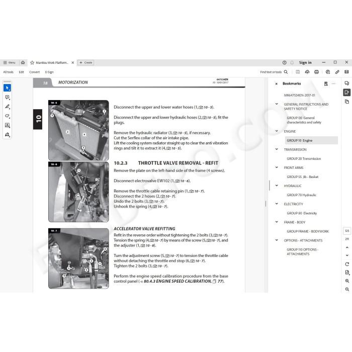Click the 10-7 throttle valve photo
Image resolution: width=352 pixels, height=352 pixels.
pyautogui.click(x=78, y=258)
